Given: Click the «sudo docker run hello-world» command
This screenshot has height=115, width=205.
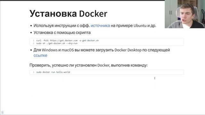Looking at the screenshot, I should [53, 72].
